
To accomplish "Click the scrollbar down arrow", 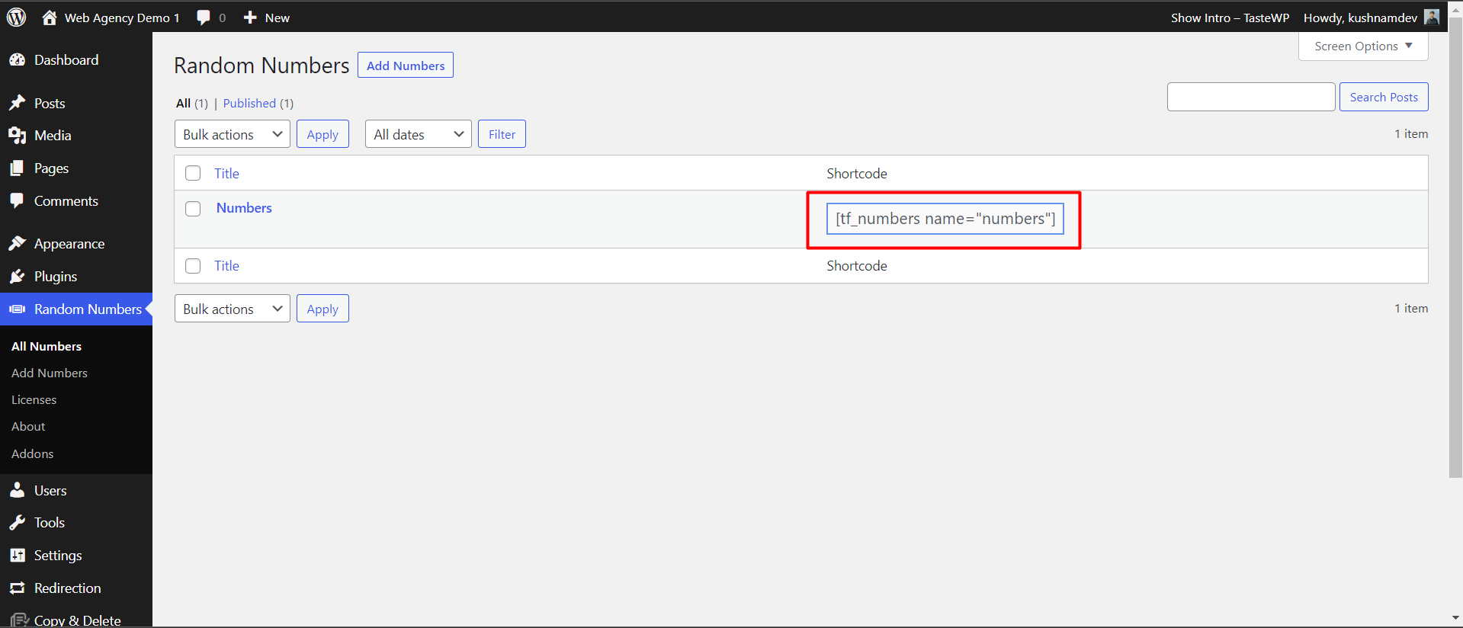I will click(x=1455, y=618).
